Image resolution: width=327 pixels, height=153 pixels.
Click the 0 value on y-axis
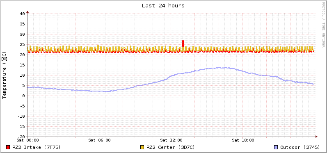[24, 96]
